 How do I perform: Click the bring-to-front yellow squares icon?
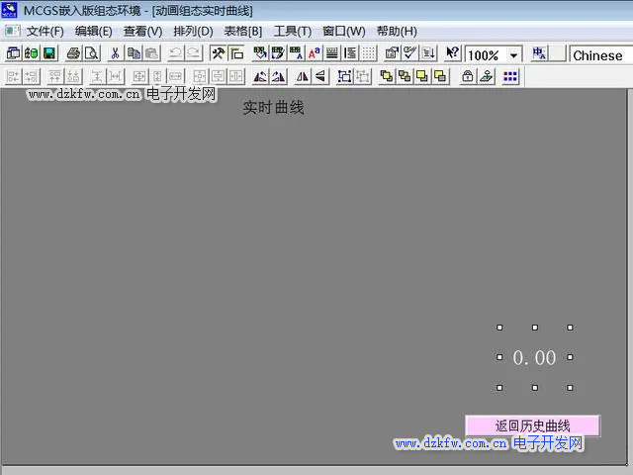pyautogui.click(x=387, y=76)
